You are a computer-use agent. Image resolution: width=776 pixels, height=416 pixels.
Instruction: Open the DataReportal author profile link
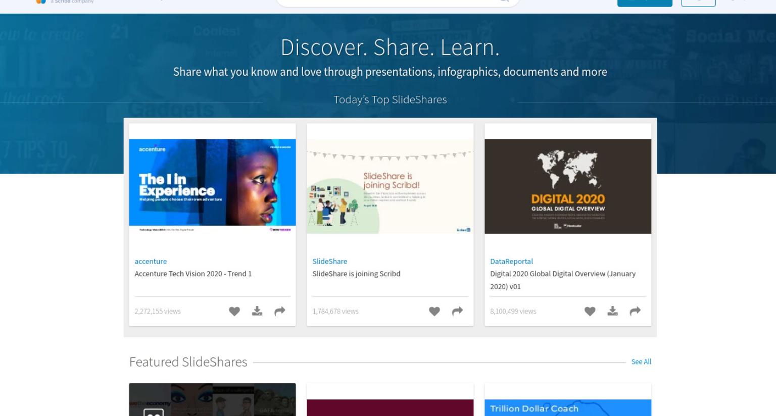click(x=511, y=261)
